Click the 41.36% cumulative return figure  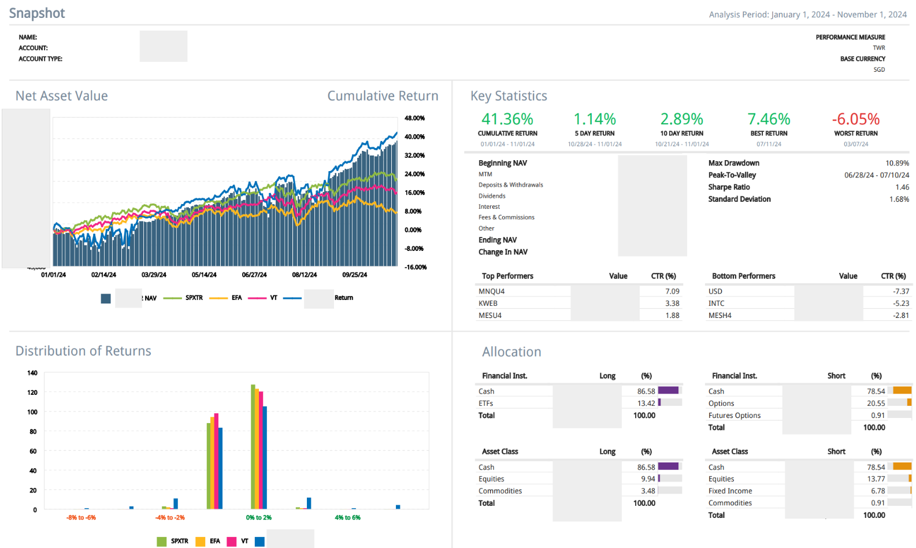click(x=507, y=119)
